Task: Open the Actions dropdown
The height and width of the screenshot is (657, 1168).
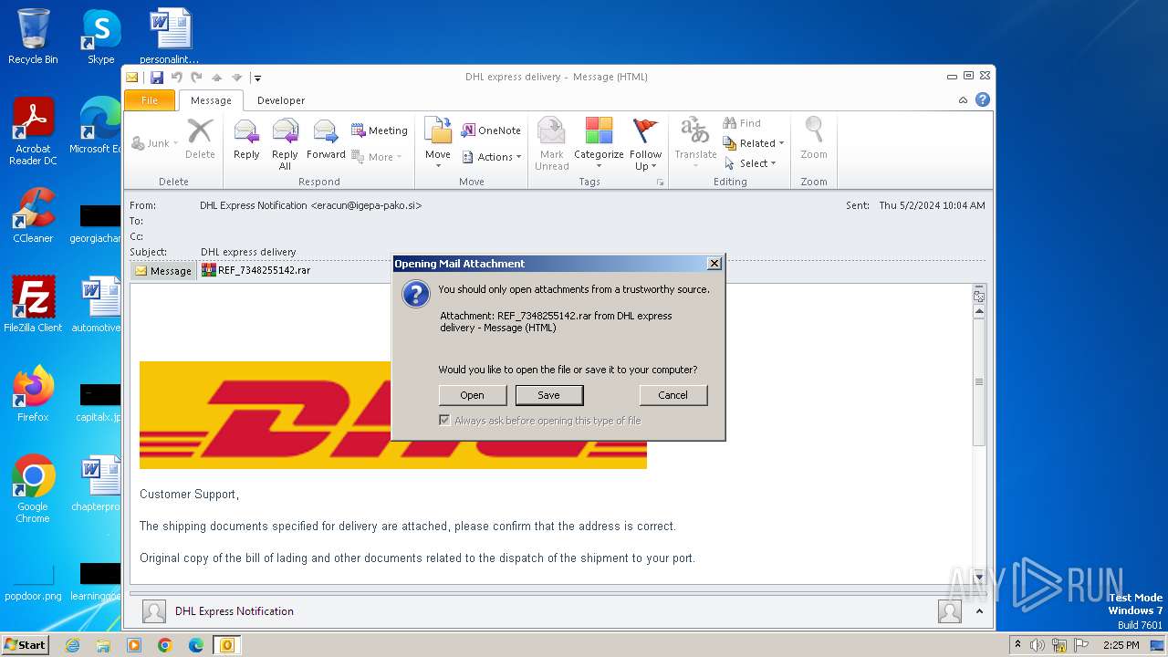Action: [x=491, y=157]
